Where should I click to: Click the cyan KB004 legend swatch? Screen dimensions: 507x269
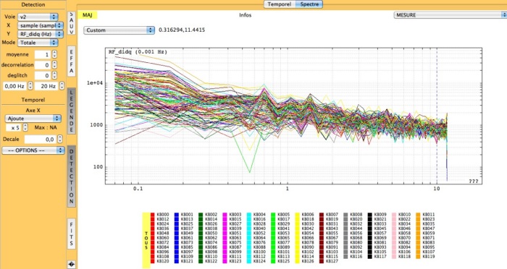coord(249,215)
